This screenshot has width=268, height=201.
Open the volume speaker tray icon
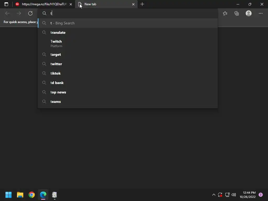[234, 195]
